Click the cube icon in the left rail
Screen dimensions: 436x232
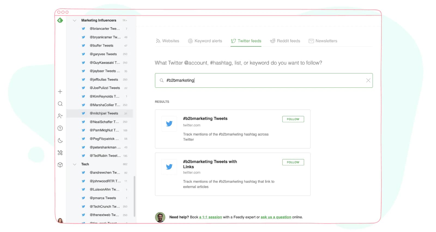(x=60, y=165)
